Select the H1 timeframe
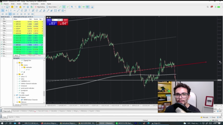This screenshot has width=223, height=125. [17, 14]
